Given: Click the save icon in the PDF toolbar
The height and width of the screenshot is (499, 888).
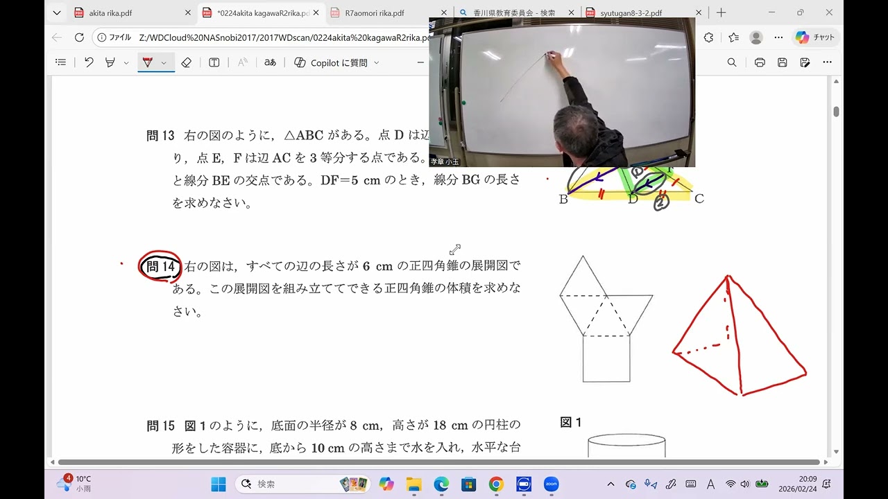Looking at the screenshot, I should (783, 62).
